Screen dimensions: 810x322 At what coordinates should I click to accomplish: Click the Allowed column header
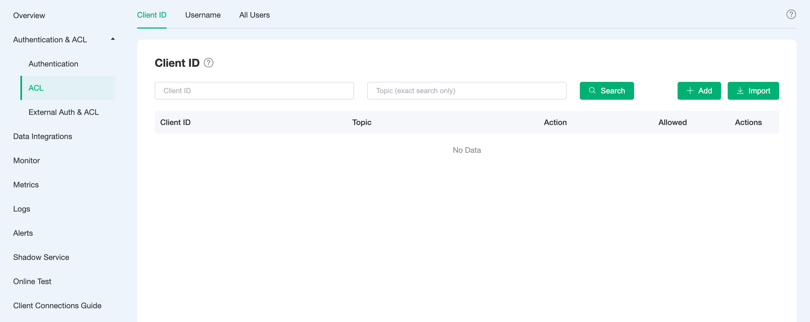(672, 122)
